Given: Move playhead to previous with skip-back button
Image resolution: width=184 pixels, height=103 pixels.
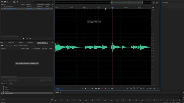Looking at the screenshot, I should coord(92,88).
